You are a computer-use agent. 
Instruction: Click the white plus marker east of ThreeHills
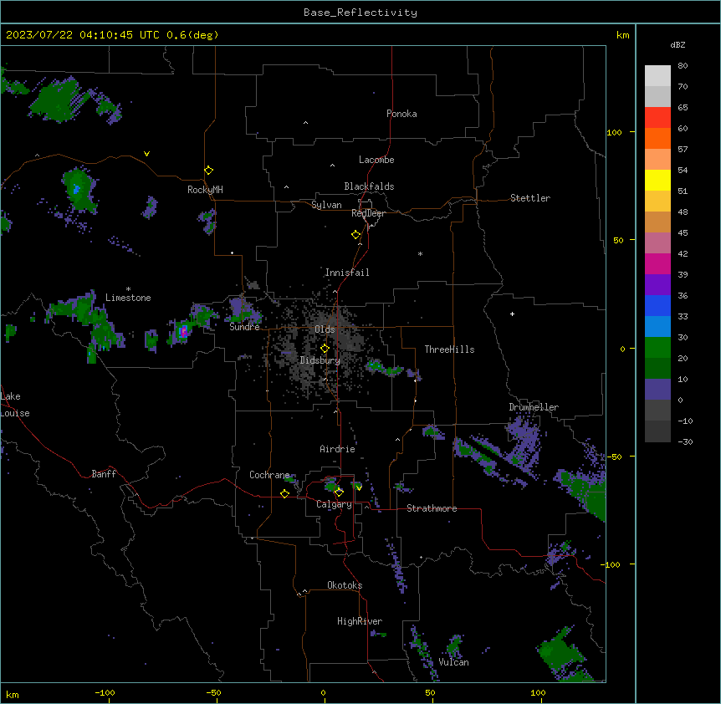(x=512, y=314)
